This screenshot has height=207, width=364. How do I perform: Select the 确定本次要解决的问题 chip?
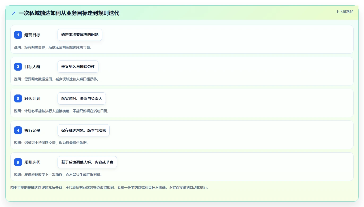coord(80,35)
